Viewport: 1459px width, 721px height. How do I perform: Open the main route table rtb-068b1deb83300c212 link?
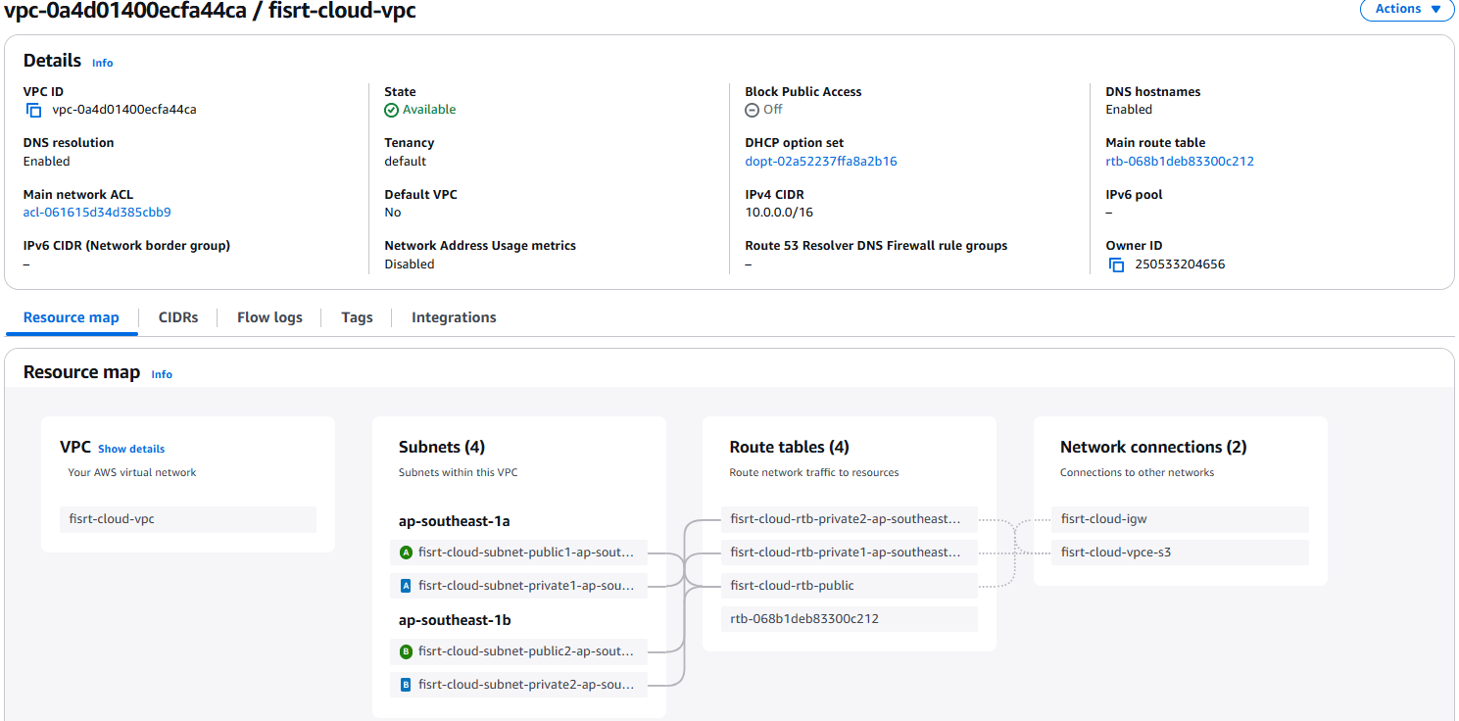click(x=1180, y=161)
